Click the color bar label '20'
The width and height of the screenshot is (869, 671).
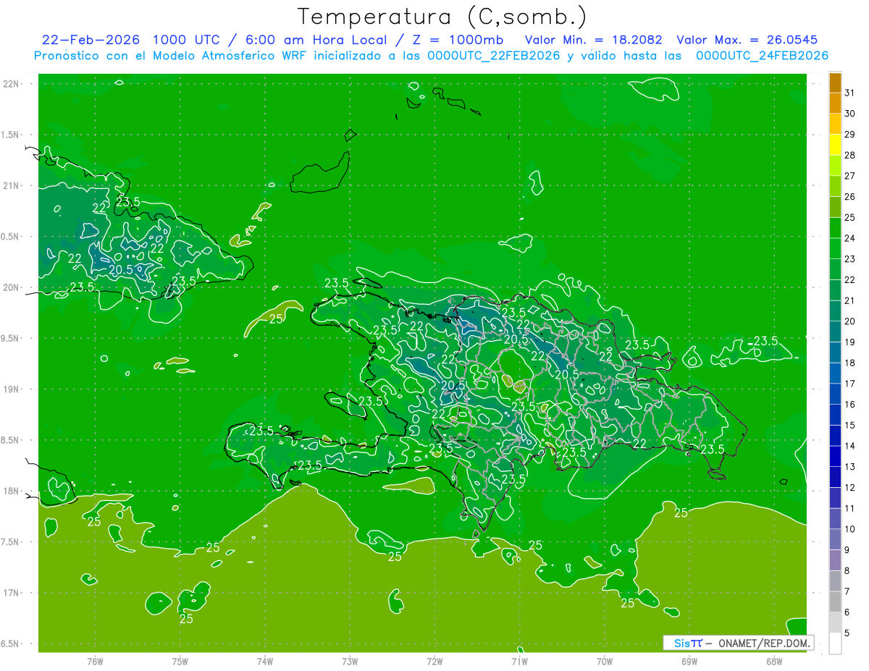[850, 321]
